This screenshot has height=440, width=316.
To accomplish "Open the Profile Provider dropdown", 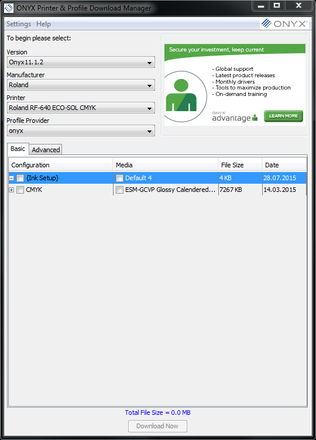I will coord(81,130).
